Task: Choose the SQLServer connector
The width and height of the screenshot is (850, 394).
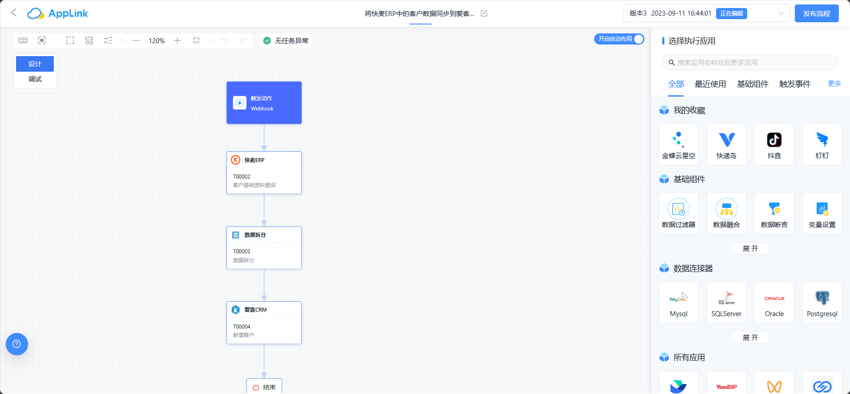Action: pyautogui.click(x=726, y=303)
